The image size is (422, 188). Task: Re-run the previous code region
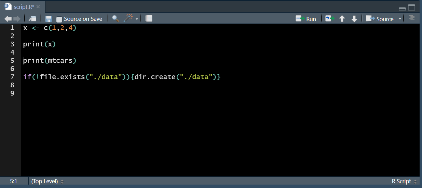point(329,19)
